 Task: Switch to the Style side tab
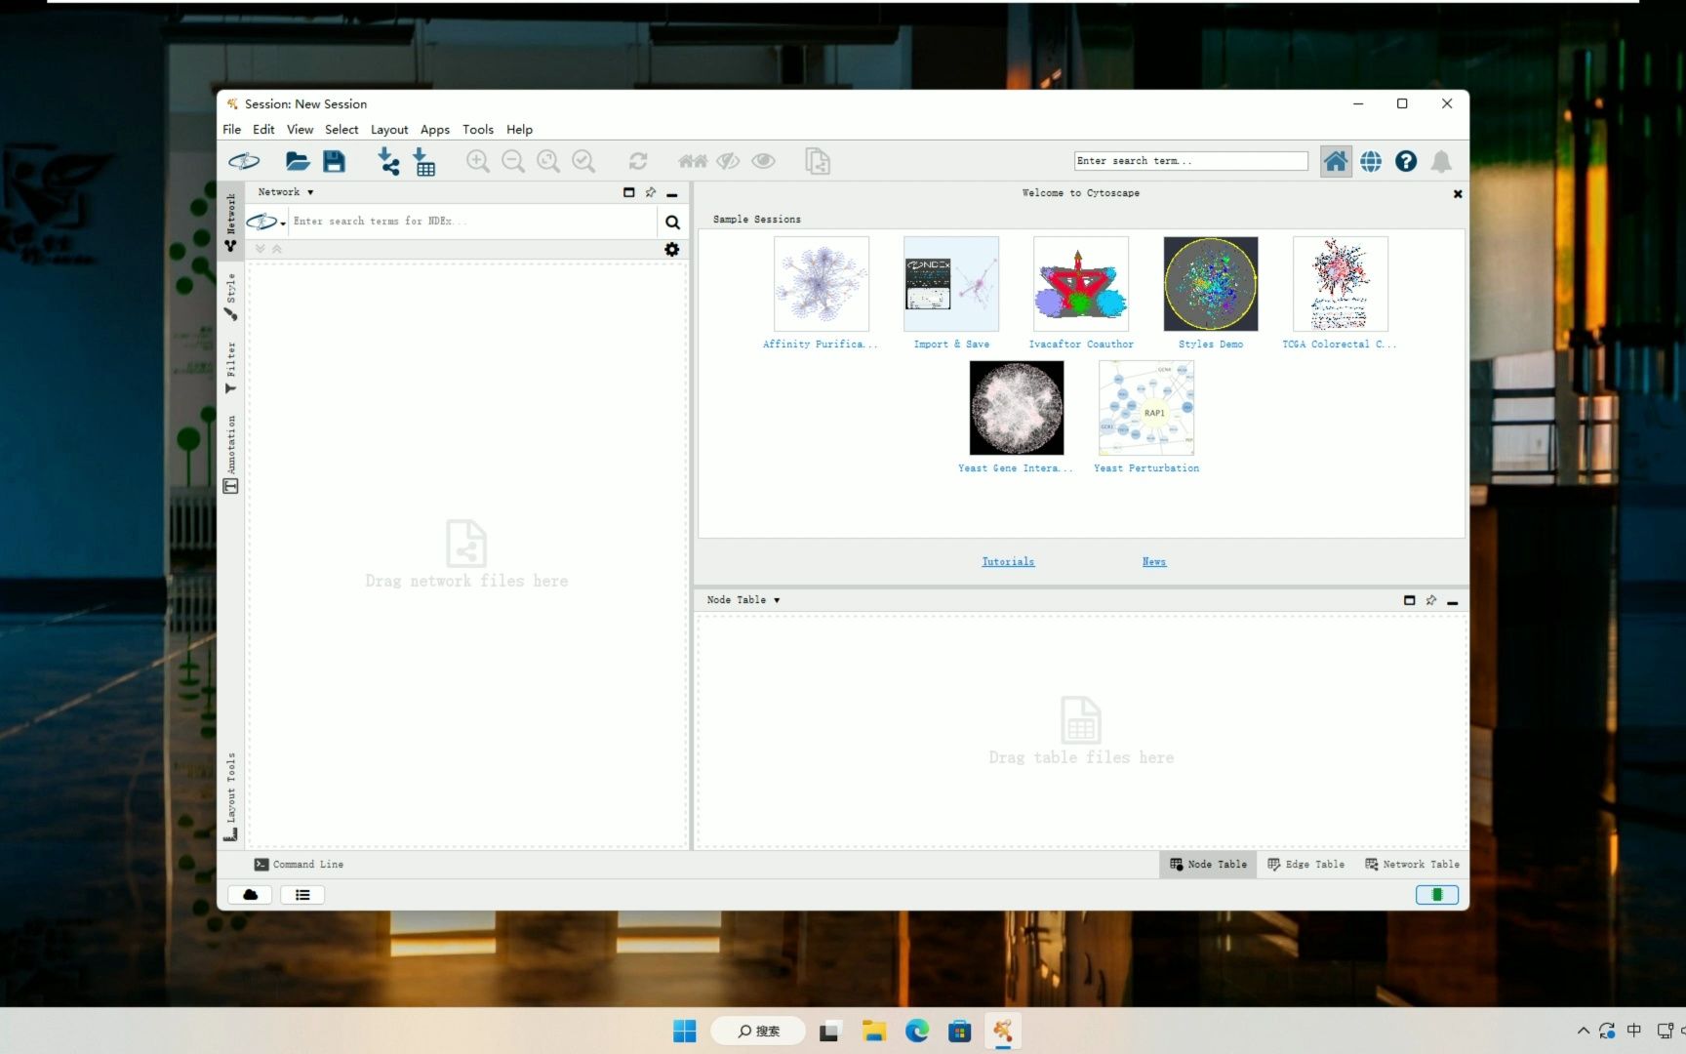231,297
